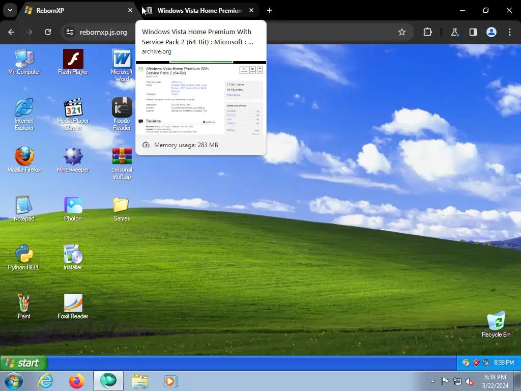
Task: Launch the Python REPL icon
Action: pos(24,257)
